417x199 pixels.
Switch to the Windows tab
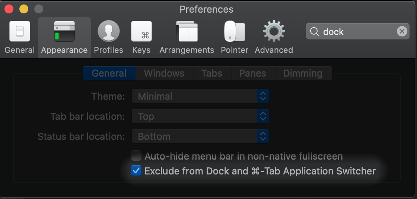pos(164,73)
